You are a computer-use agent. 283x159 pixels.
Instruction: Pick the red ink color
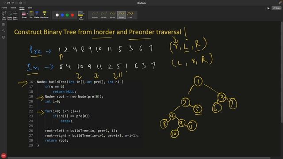(x=73, y=15)
